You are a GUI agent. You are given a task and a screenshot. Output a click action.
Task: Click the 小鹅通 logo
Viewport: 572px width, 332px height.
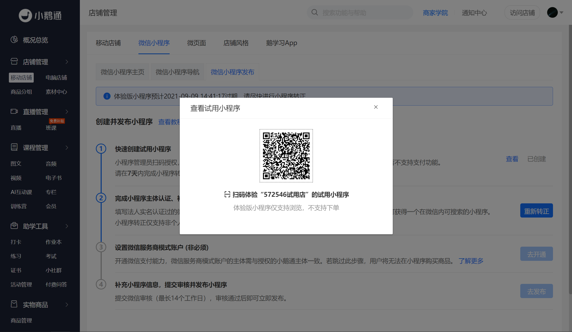tap(40, 15)
